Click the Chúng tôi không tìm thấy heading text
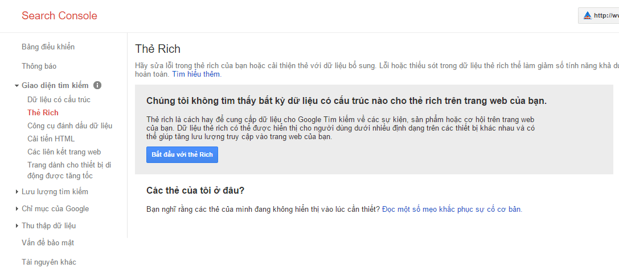The height and width of the screenshot is (272, 619). click(347, 101)
